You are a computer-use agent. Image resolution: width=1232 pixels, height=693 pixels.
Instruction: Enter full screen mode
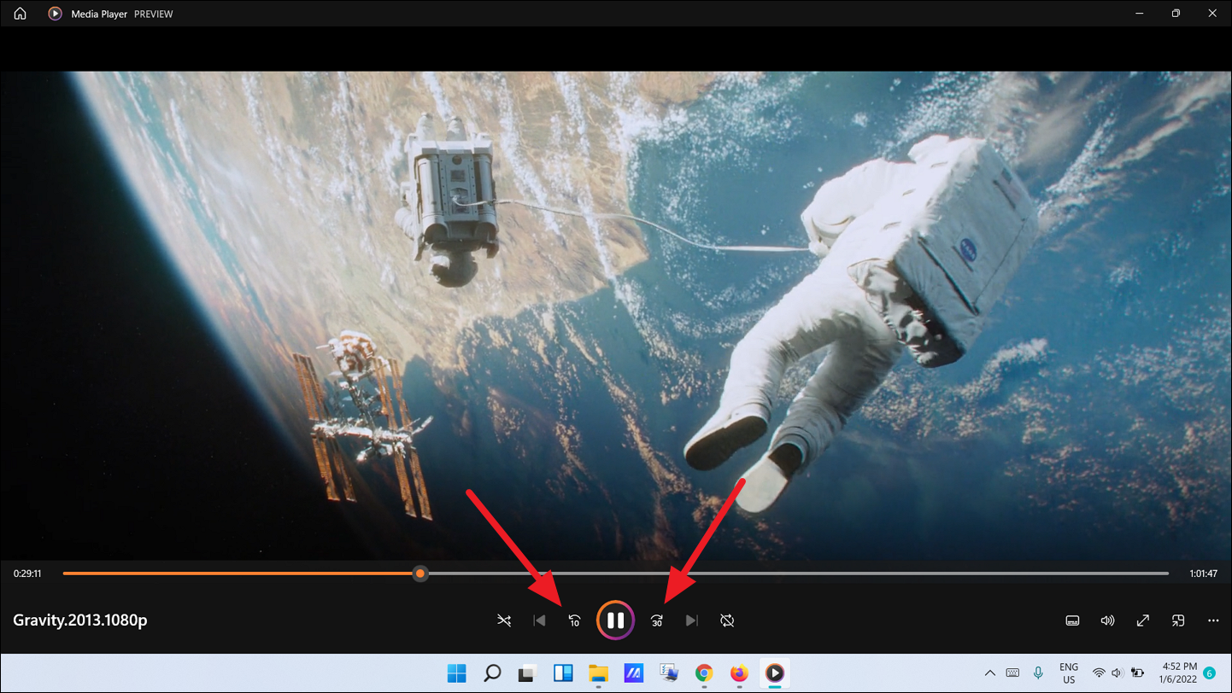(x=1142, y=620)
